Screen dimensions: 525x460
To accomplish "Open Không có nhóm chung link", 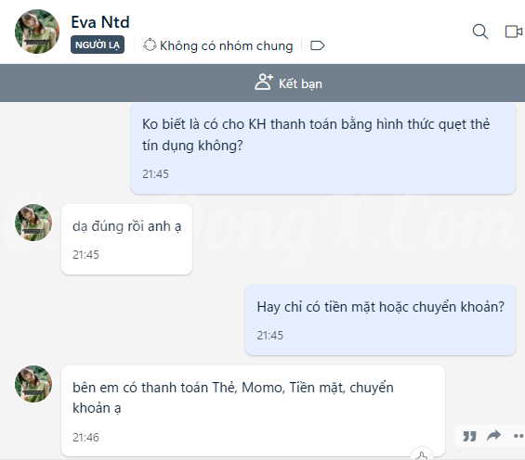I will click(x=218, y=45).
